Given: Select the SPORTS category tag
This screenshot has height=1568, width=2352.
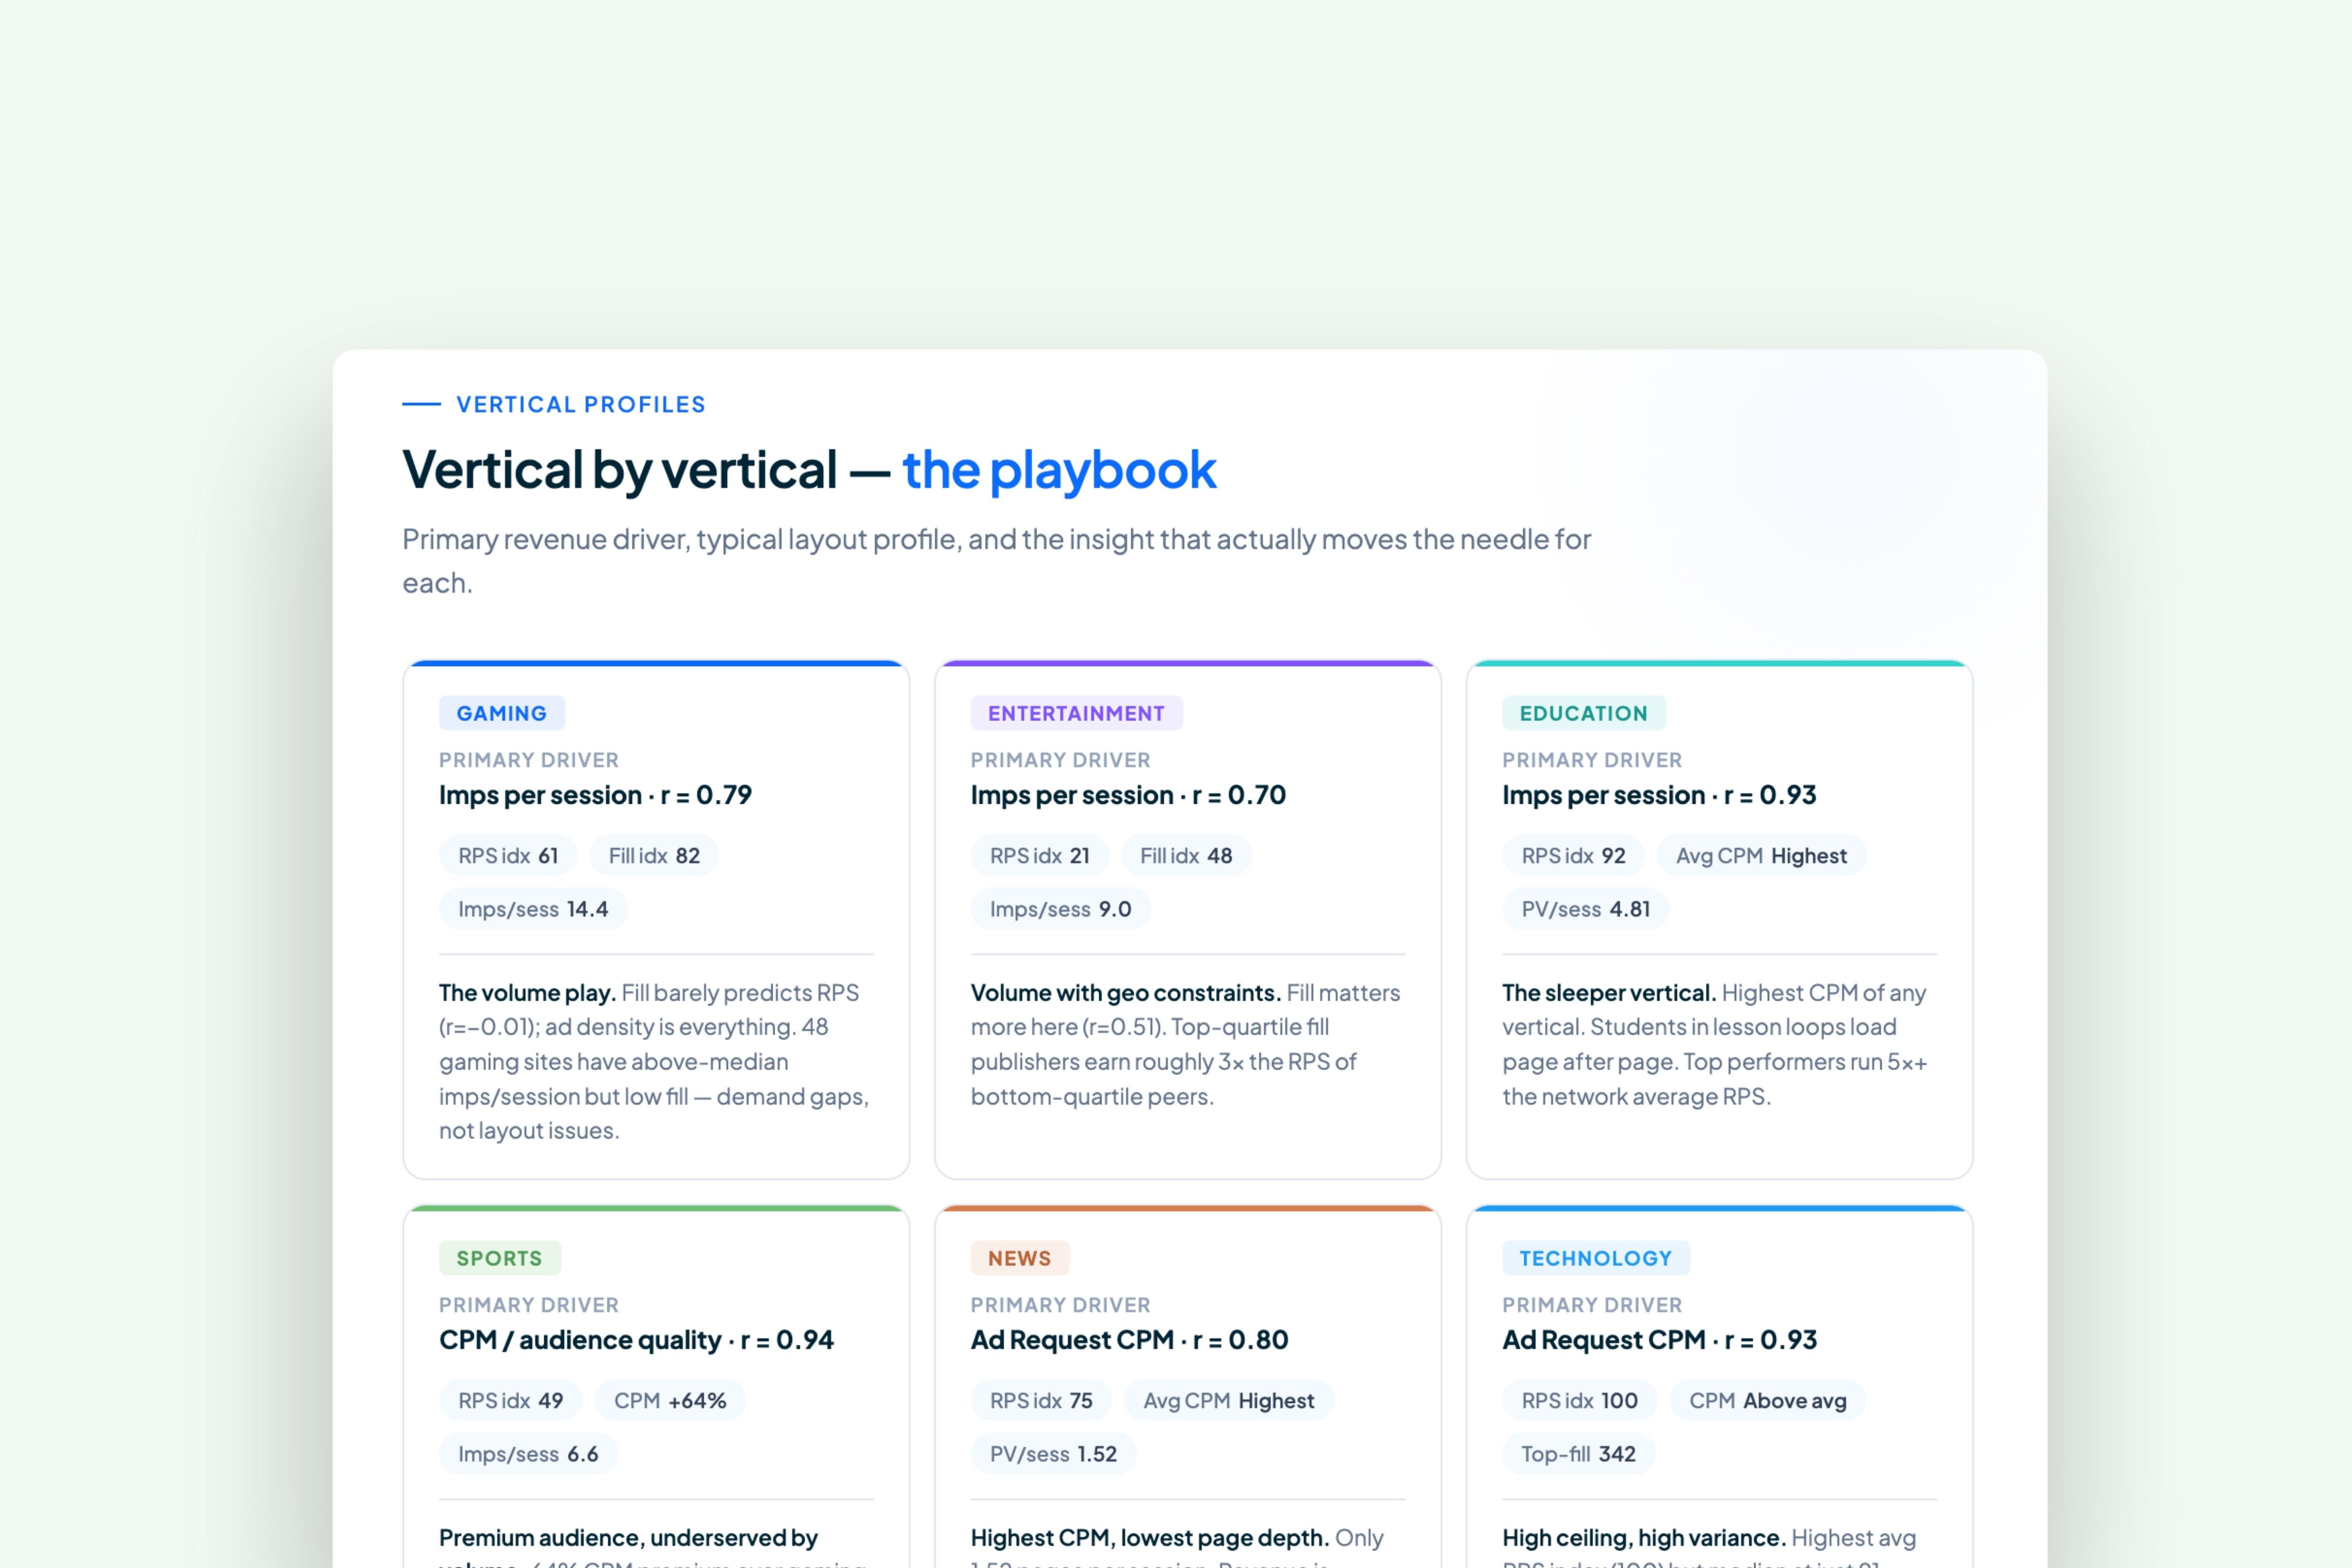Looking at the screenshot, I should tap(500, 1258).
